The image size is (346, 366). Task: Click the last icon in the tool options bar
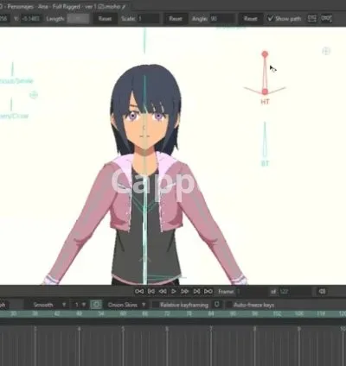click(326, 19)
